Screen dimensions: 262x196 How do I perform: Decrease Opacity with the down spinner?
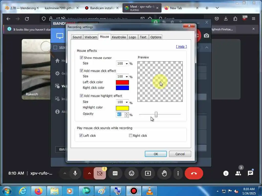(126, 116)
